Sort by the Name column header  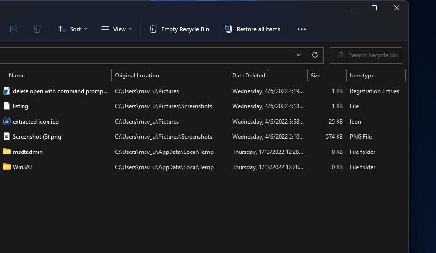pyautogui.click(x=17, y=76)
